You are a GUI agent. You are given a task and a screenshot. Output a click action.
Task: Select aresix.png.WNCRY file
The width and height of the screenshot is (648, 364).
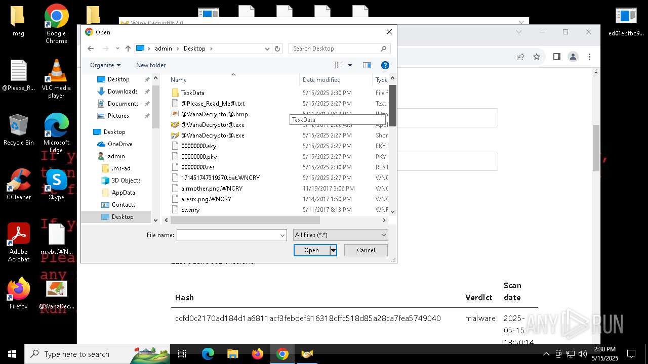[206, 199]
